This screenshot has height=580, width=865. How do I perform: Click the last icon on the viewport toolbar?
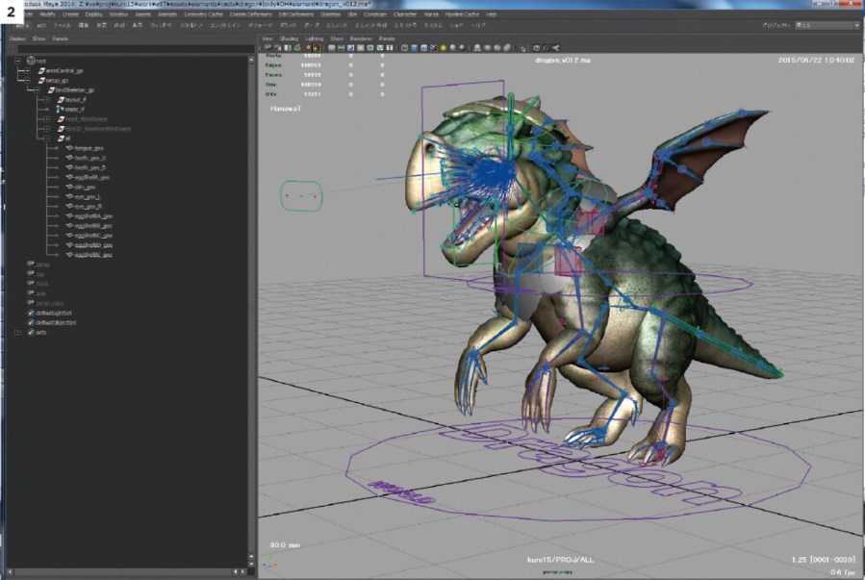(x=555, y=47)
